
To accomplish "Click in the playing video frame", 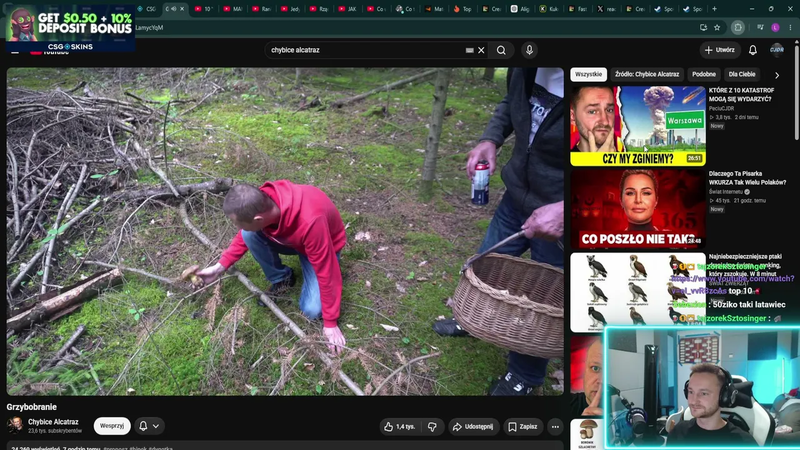I will [x=285, y=231].
